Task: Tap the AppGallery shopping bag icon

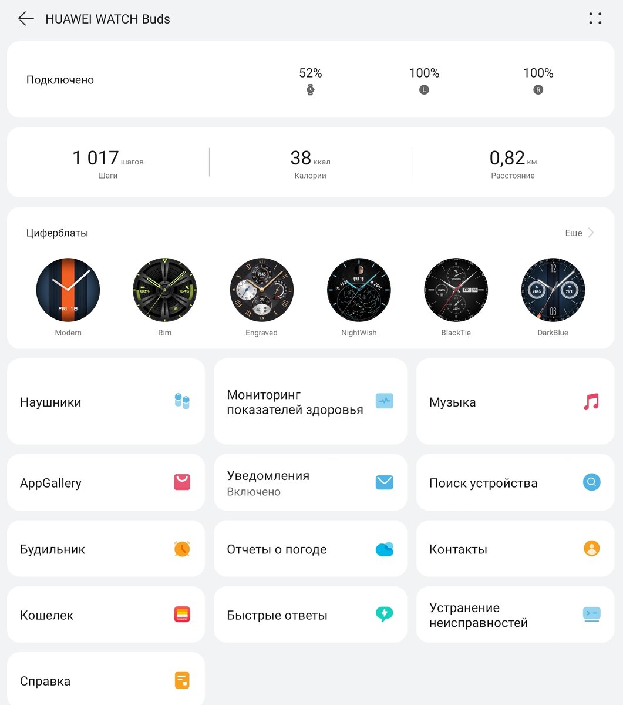Action: tap(182, 482)
